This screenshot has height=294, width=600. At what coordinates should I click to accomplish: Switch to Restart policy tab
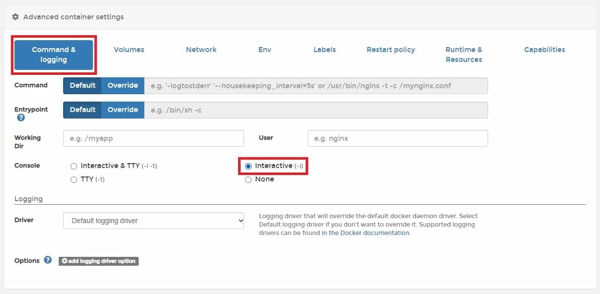(390, 50)
